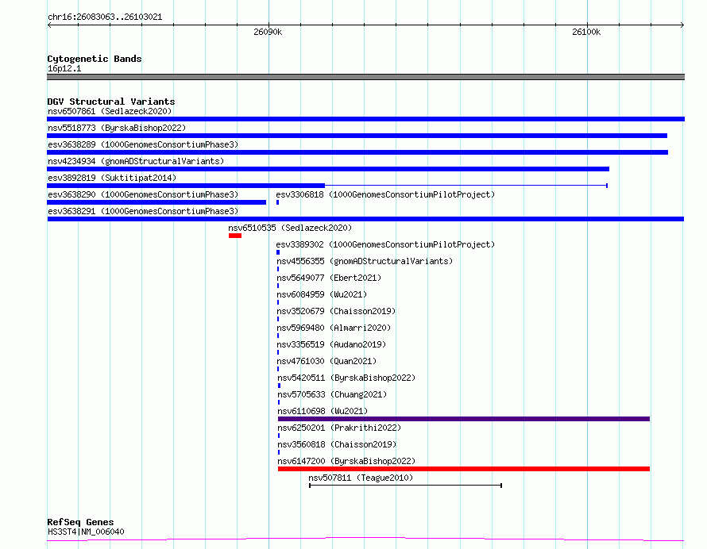The width and height of the screenshot is (707, 549).
Task: Click nsv4234934 (gnomADStructuralVariants) label
Action: pyautogui.click(x=136, y=161)
